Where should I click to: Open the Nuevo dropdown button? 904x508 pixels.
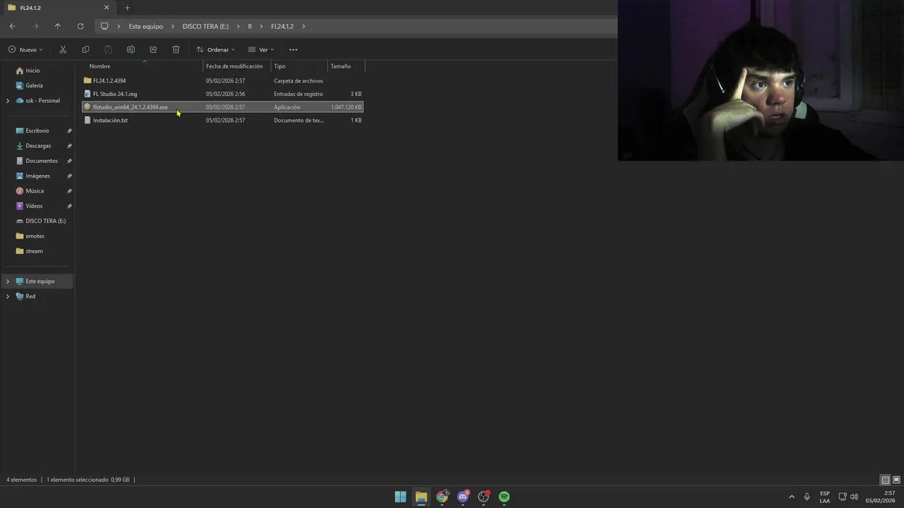coord(25,49)
